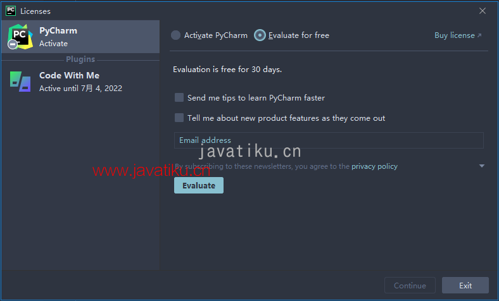Open the Buy license link
This screenshot has height=301, width=499.
coord(458,35)
